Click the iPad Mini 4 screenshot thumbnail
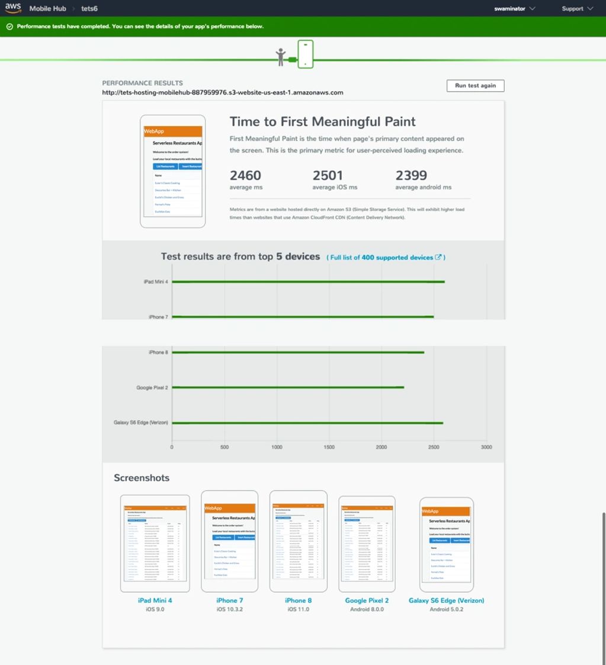606x665 pixels. (x=155, y=543)
